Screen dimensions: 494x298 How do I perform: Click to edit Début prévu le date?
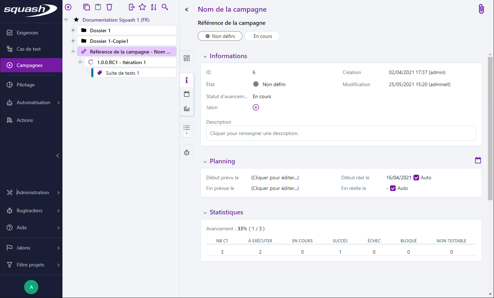point(275,178)
